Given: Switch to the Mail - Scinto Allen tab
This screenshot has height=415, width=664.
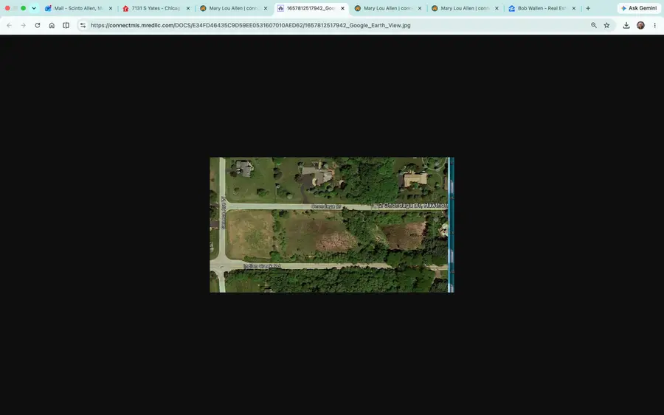Looking at the screenshot, I should [x=80, y=8].
